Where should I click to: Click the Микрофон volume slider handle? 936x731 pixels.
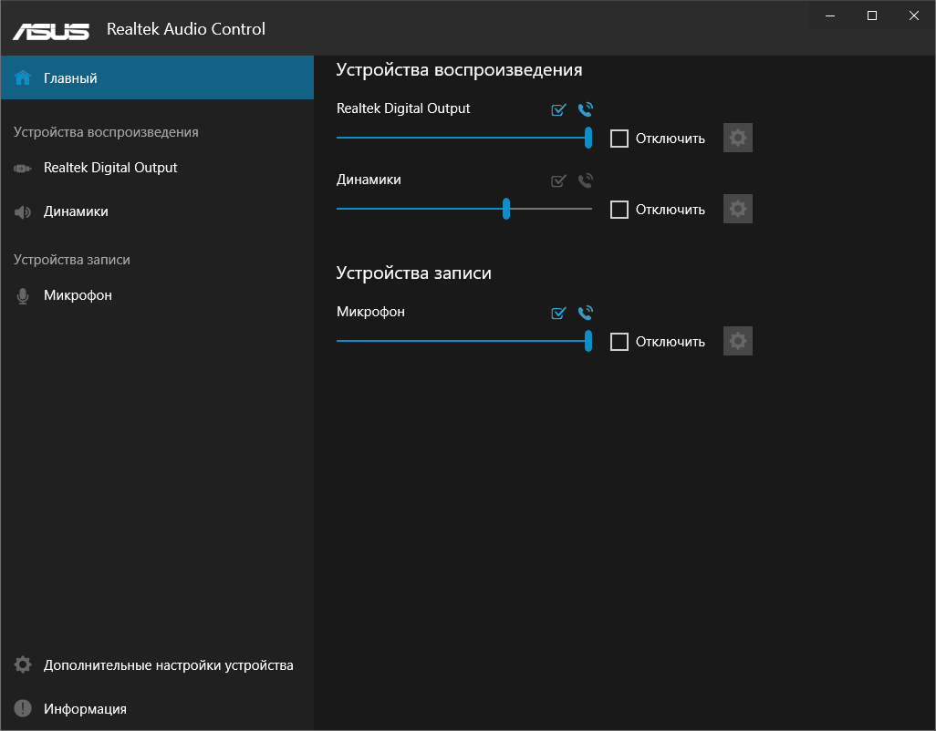point(588,341)
